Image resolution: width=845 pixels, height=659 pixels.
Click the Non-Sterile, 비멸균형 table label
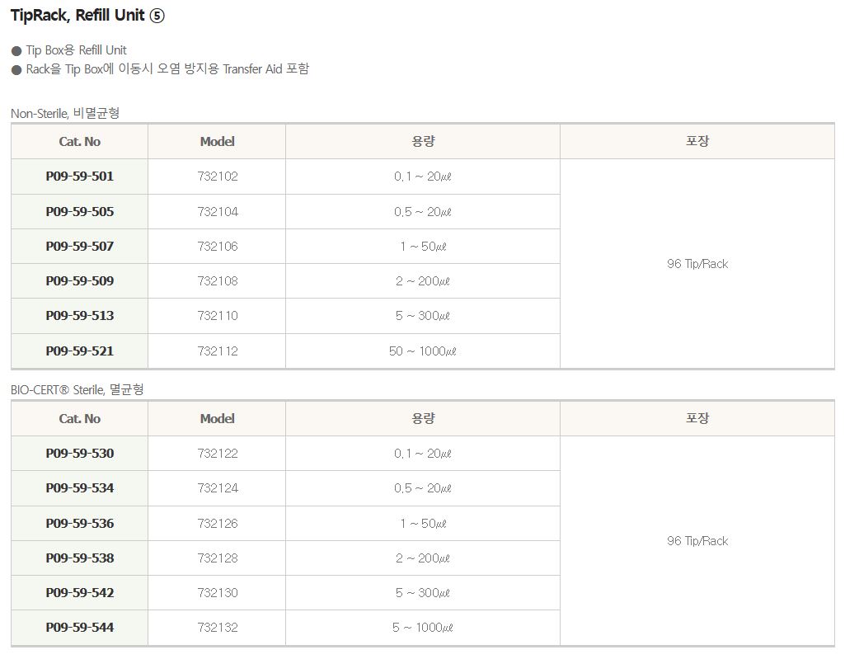(65, 113)
